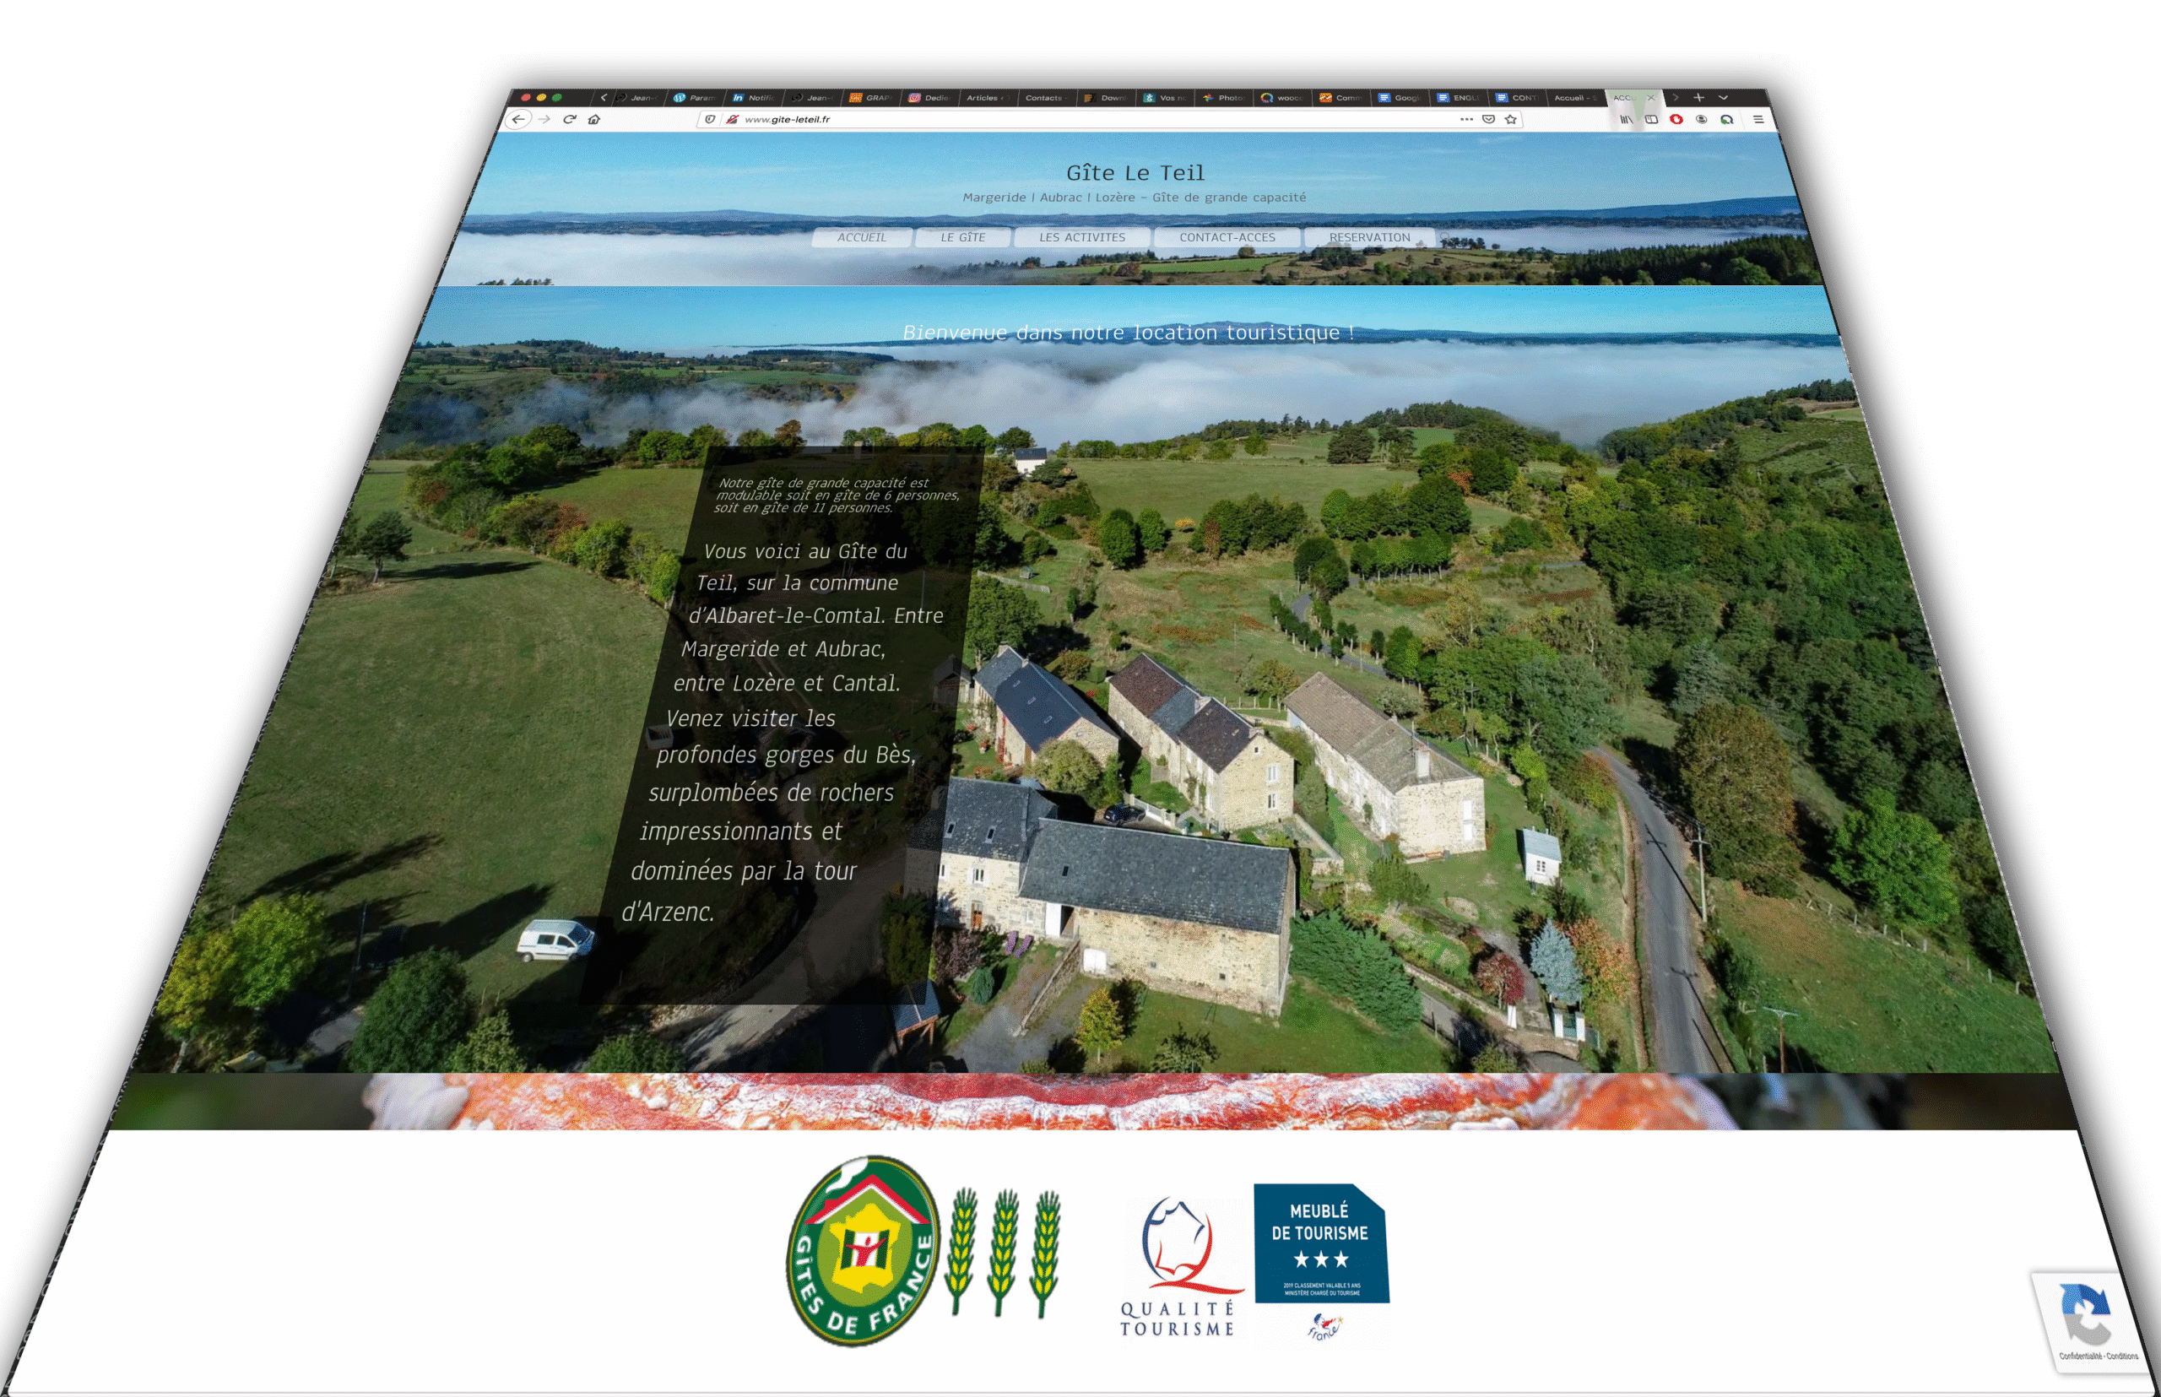Toggle the sidebar view icon

(1651, 119)
